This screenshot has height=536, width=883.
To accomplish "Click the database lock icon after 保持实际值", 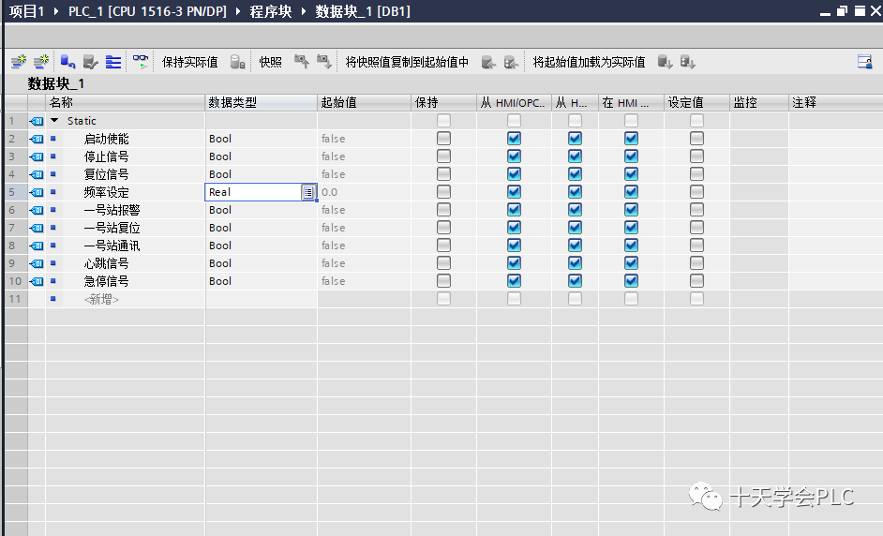I will tap(238, 62).
